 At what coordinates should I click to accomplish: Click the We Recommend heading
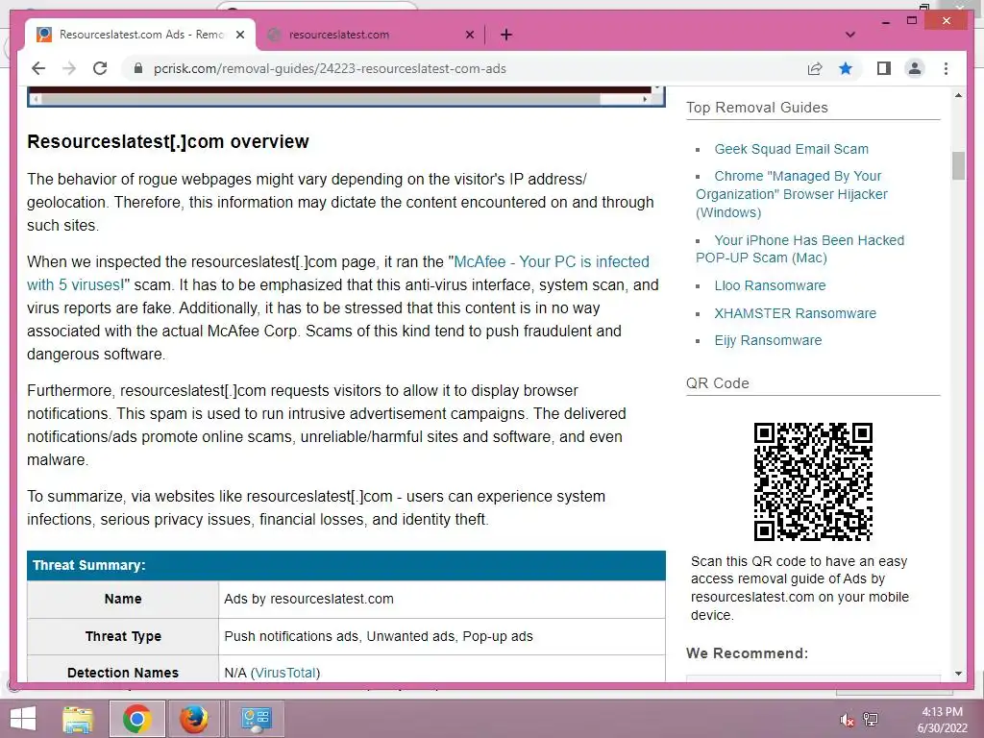(747, 653)
